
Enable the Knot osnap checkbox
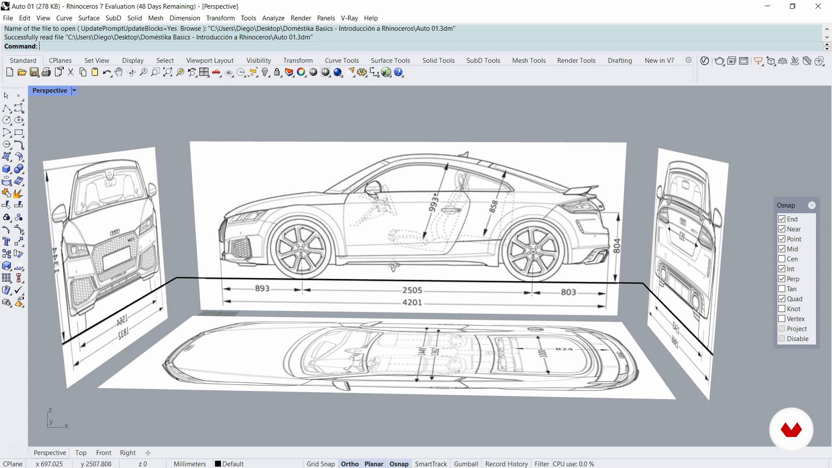click(x=782, y=309)
